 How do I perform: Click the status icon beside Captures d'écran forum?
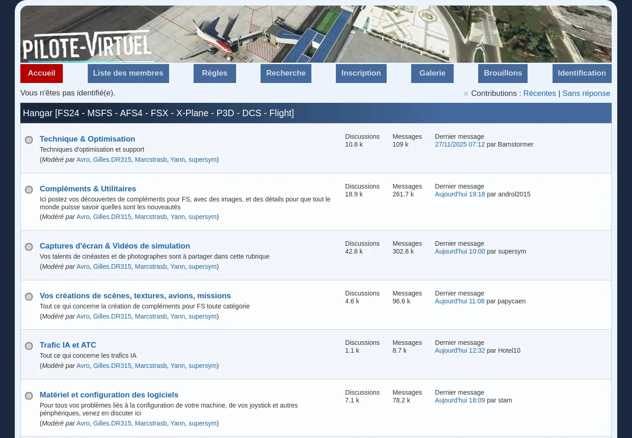[x=29, y=247]
